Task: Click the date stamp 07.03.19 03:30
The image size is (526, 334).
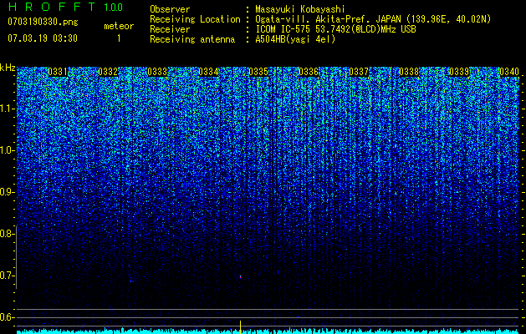Action: tap(43, 38)
